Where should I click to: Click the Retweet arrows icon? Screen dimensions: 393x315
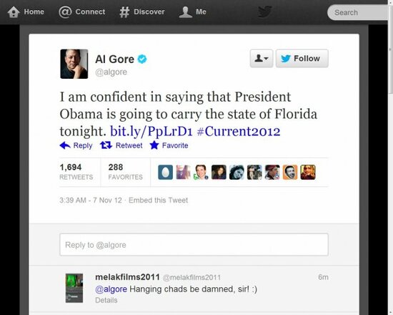point(106,145)
